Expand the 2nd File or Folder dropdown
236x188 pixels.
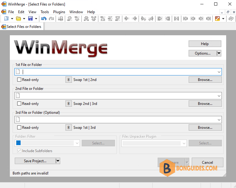tap(219, 96)
